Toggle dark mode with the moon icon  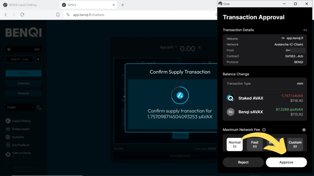pyautogui.click(x=39, y=108)
